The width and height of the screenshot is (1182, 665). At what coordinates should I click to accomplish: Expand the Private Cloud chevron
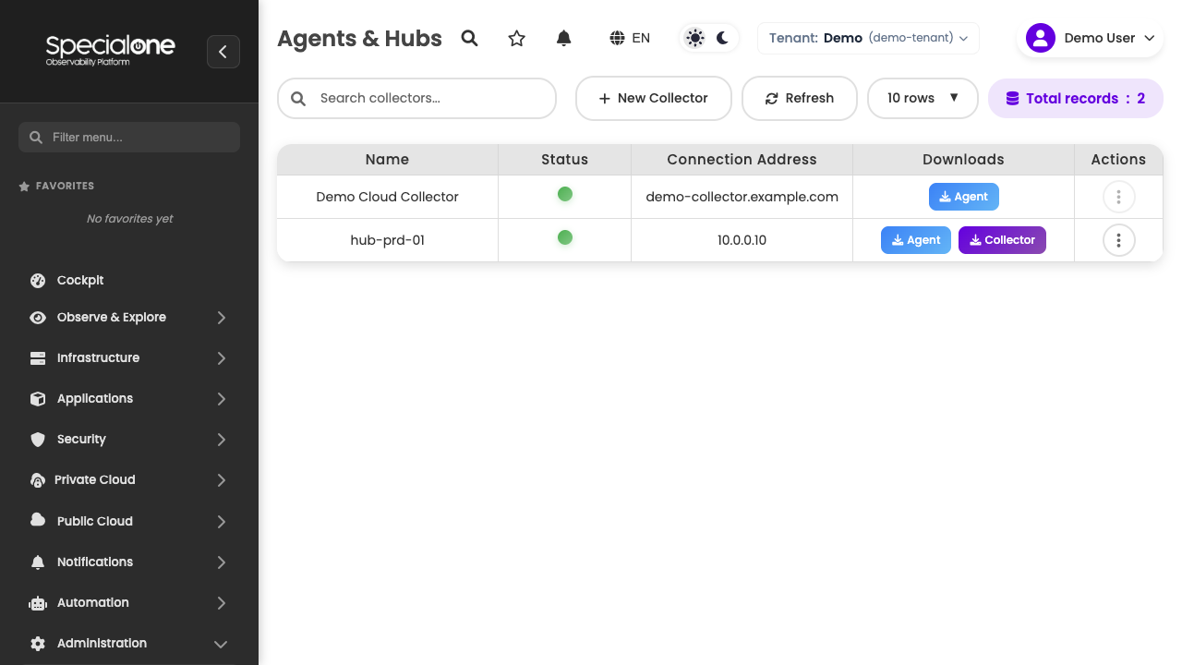pyautogui.click(x=222, y=480)
